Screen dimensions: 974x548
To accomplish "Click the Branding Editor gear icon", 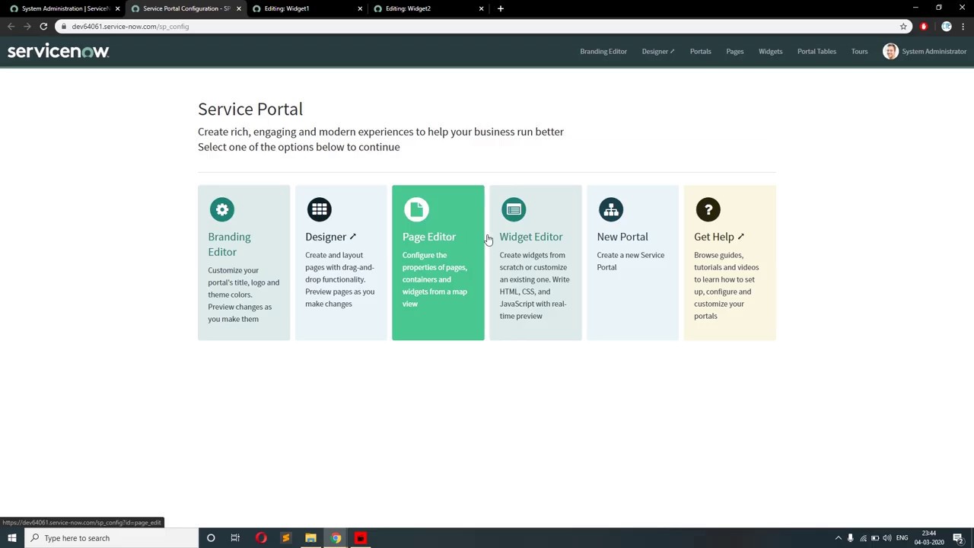I will coord(222,209).
